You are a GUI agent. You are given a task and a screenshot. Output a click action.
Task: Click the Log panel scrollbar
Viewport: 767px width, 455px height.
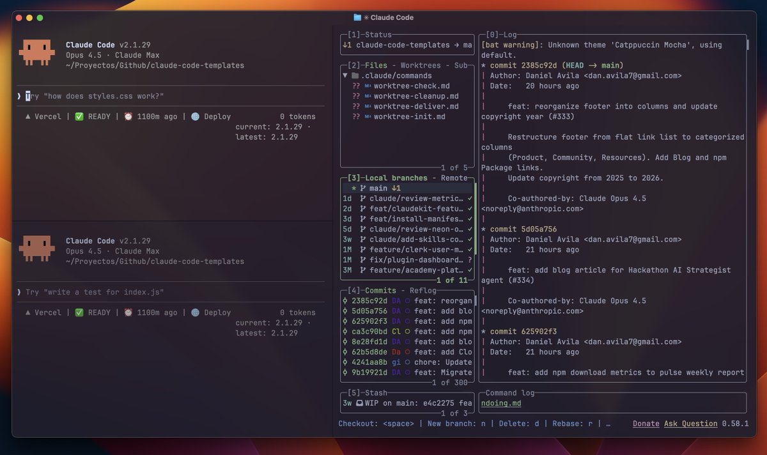pos(747,45)
